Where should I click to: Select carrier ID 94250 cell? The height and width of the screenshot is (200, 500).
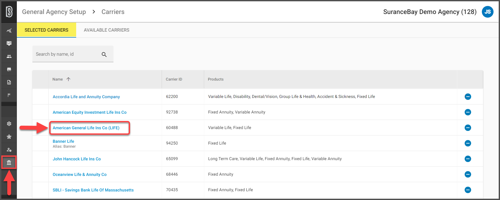point(172,143)
